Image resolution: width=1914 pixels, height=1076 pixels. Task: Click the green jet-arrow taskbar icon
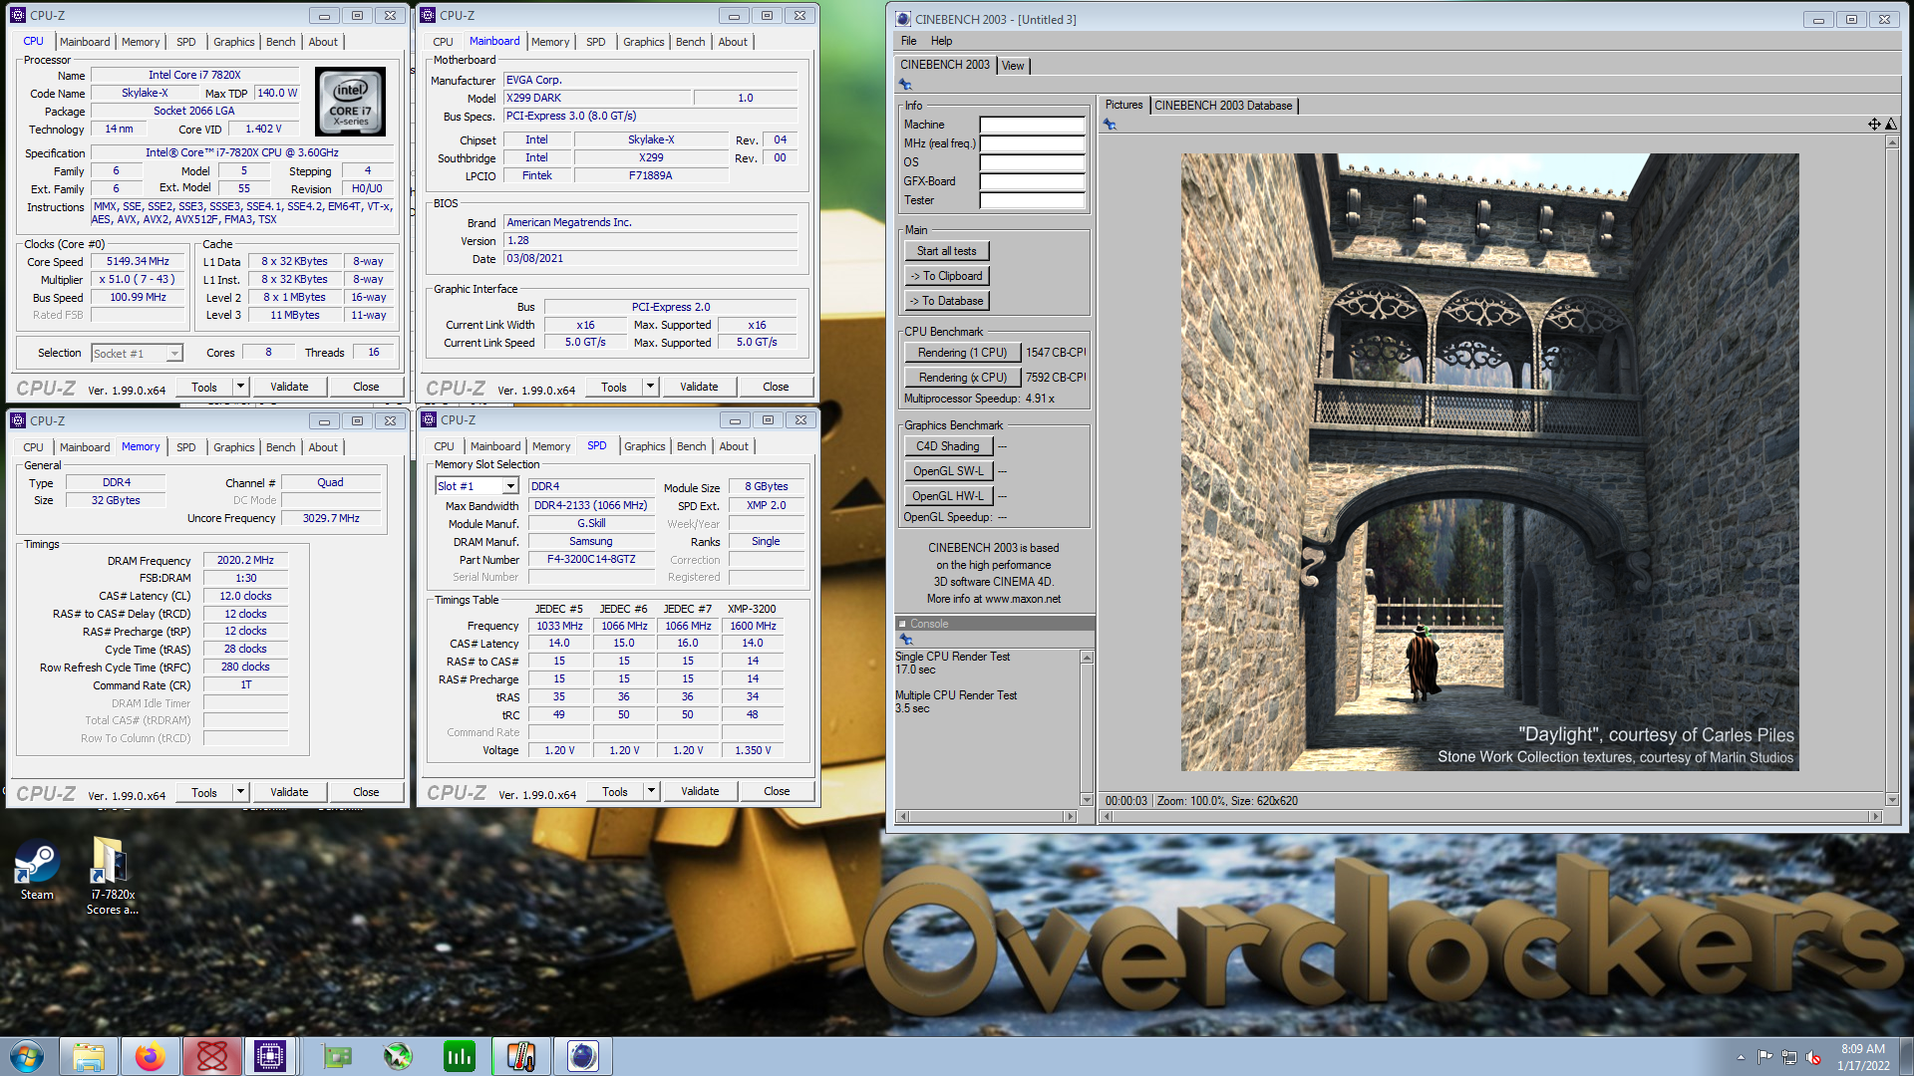pos(398,1056)
